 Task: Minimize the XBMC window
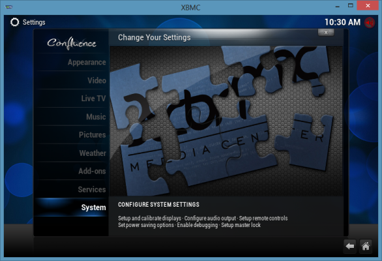coord(338,6)
